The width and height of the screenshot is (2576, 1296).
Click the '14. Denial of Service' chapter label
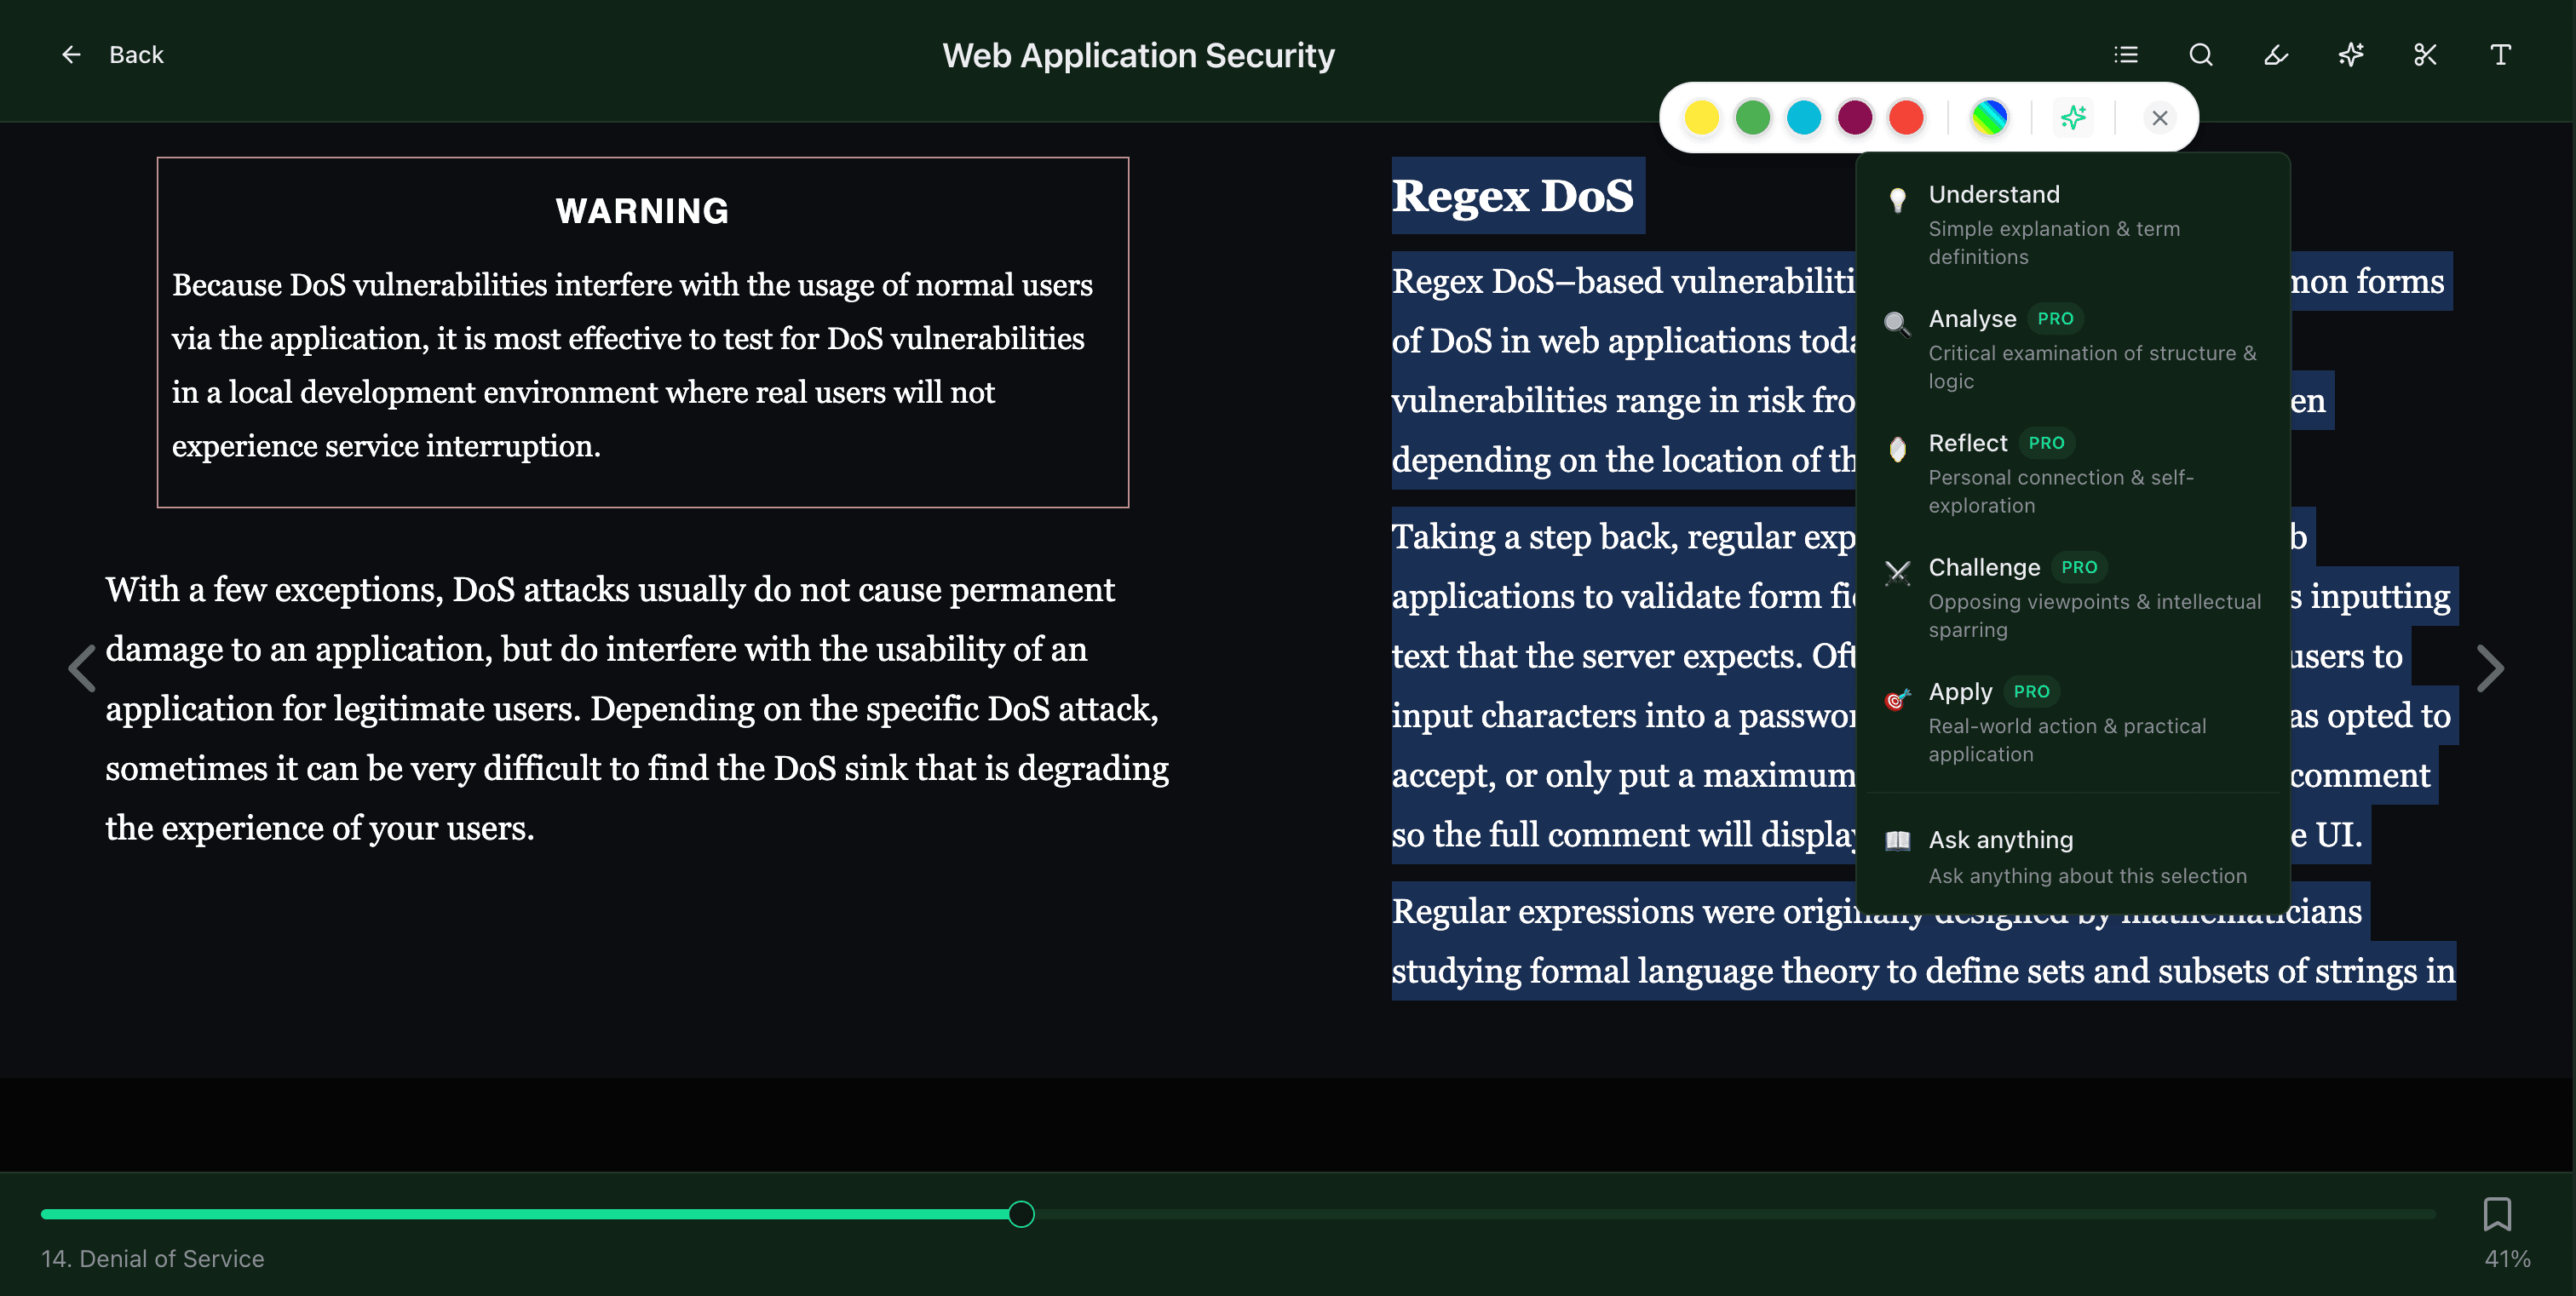(x=153, y=1259)
